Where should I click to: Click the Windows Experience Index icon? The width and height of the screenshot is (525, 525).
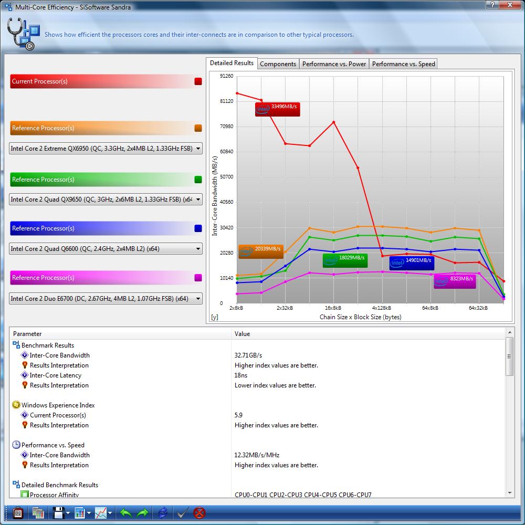[x=16, y=405]
